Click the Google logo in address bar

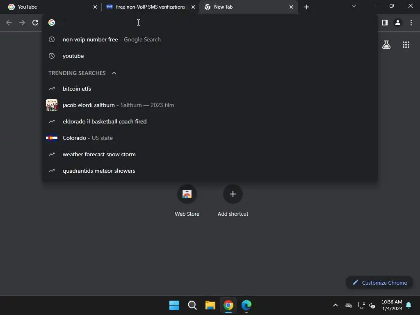click(52, 23)
